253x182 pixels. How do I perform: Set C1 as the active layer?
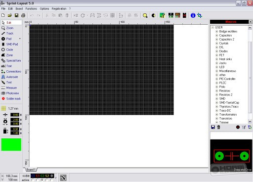coord(33,180)
